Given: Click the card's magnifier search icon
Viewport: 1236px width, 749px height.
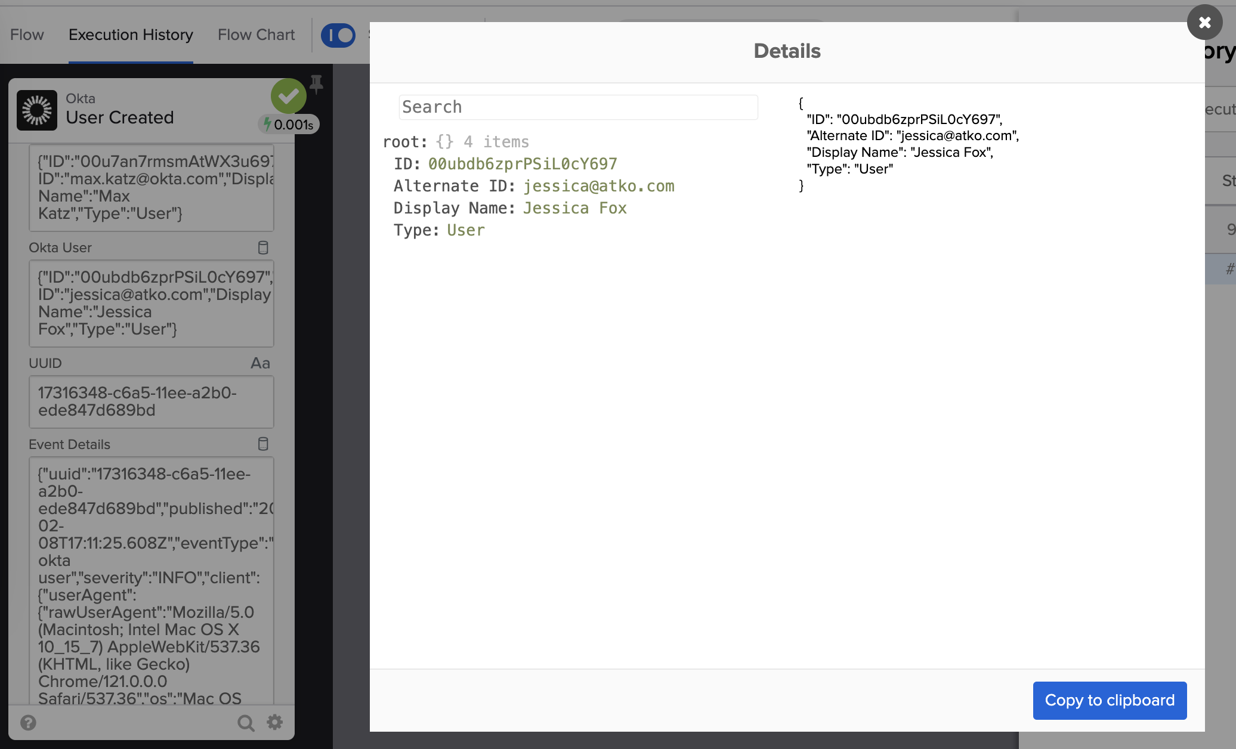Looking at the screenshot, I should (x=245, y=723).
